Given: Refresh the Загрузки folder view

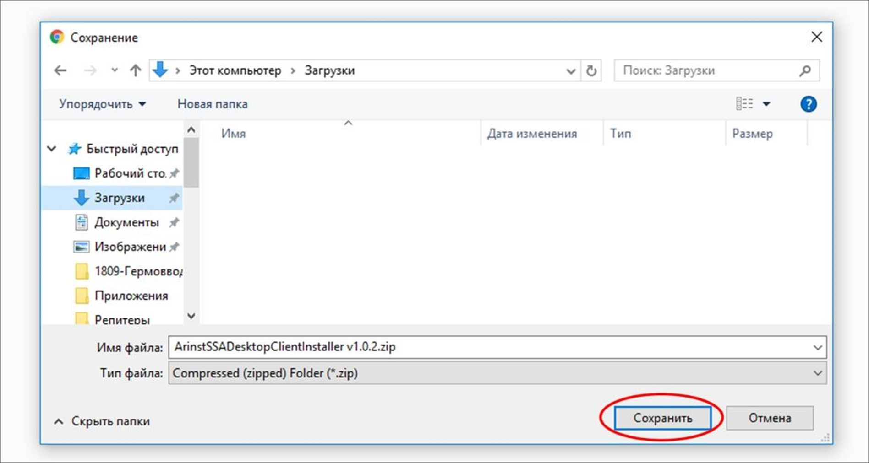Looking at the screenshot, I should click(591, 71).
